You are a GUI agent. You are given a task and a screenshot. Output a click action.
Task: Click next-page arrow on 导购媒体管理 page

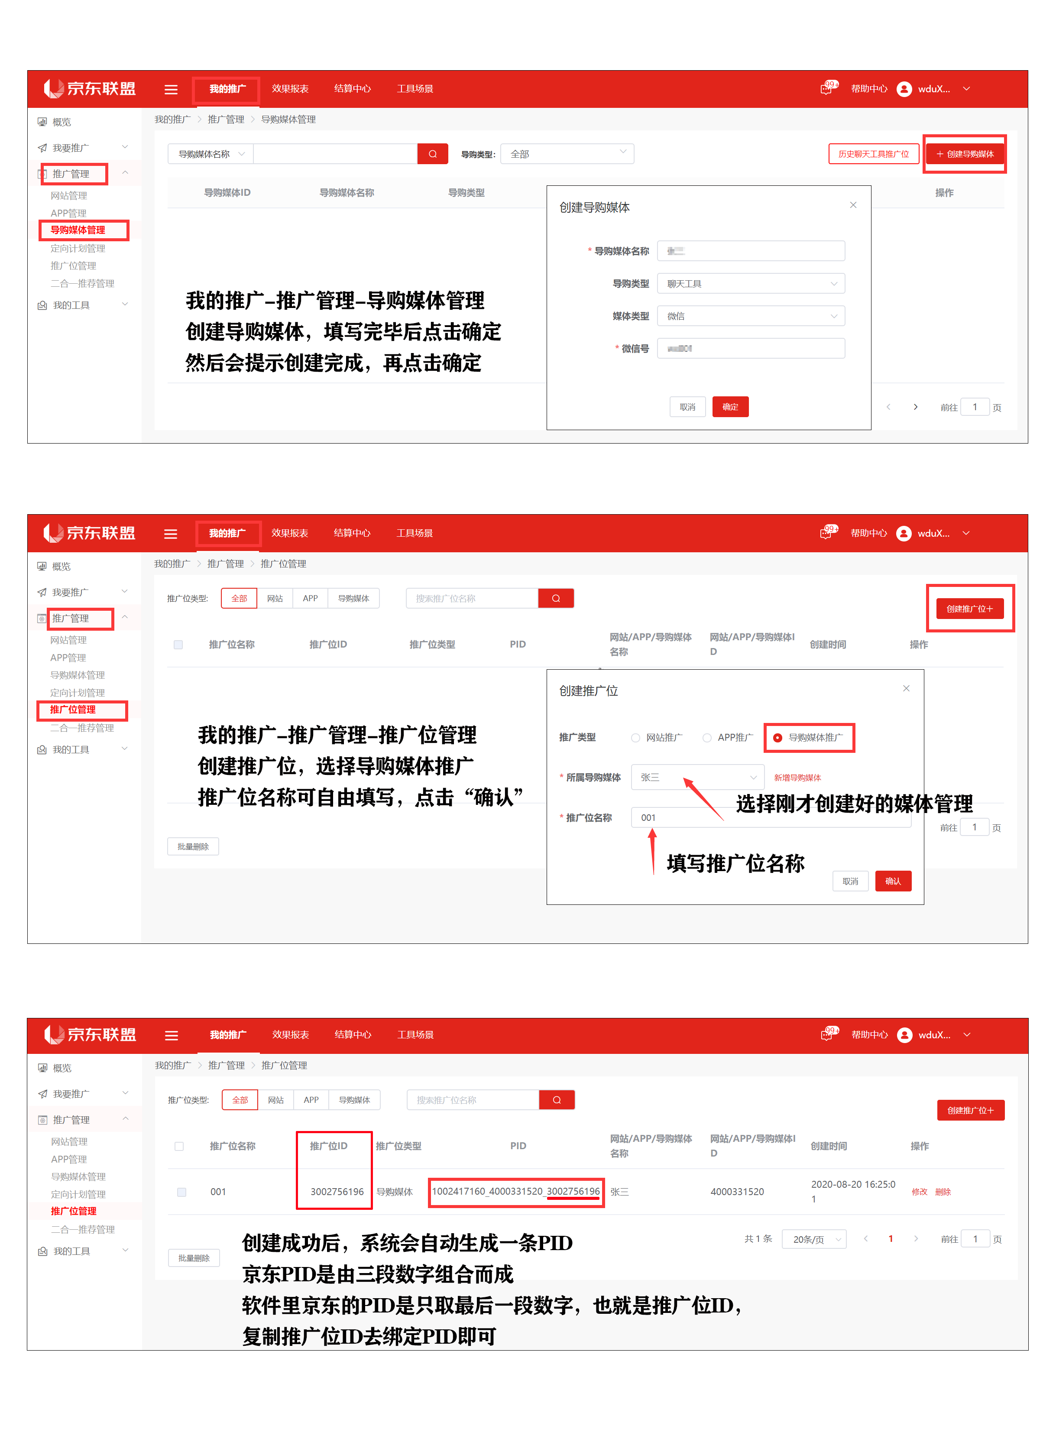(x=915, y=407)
